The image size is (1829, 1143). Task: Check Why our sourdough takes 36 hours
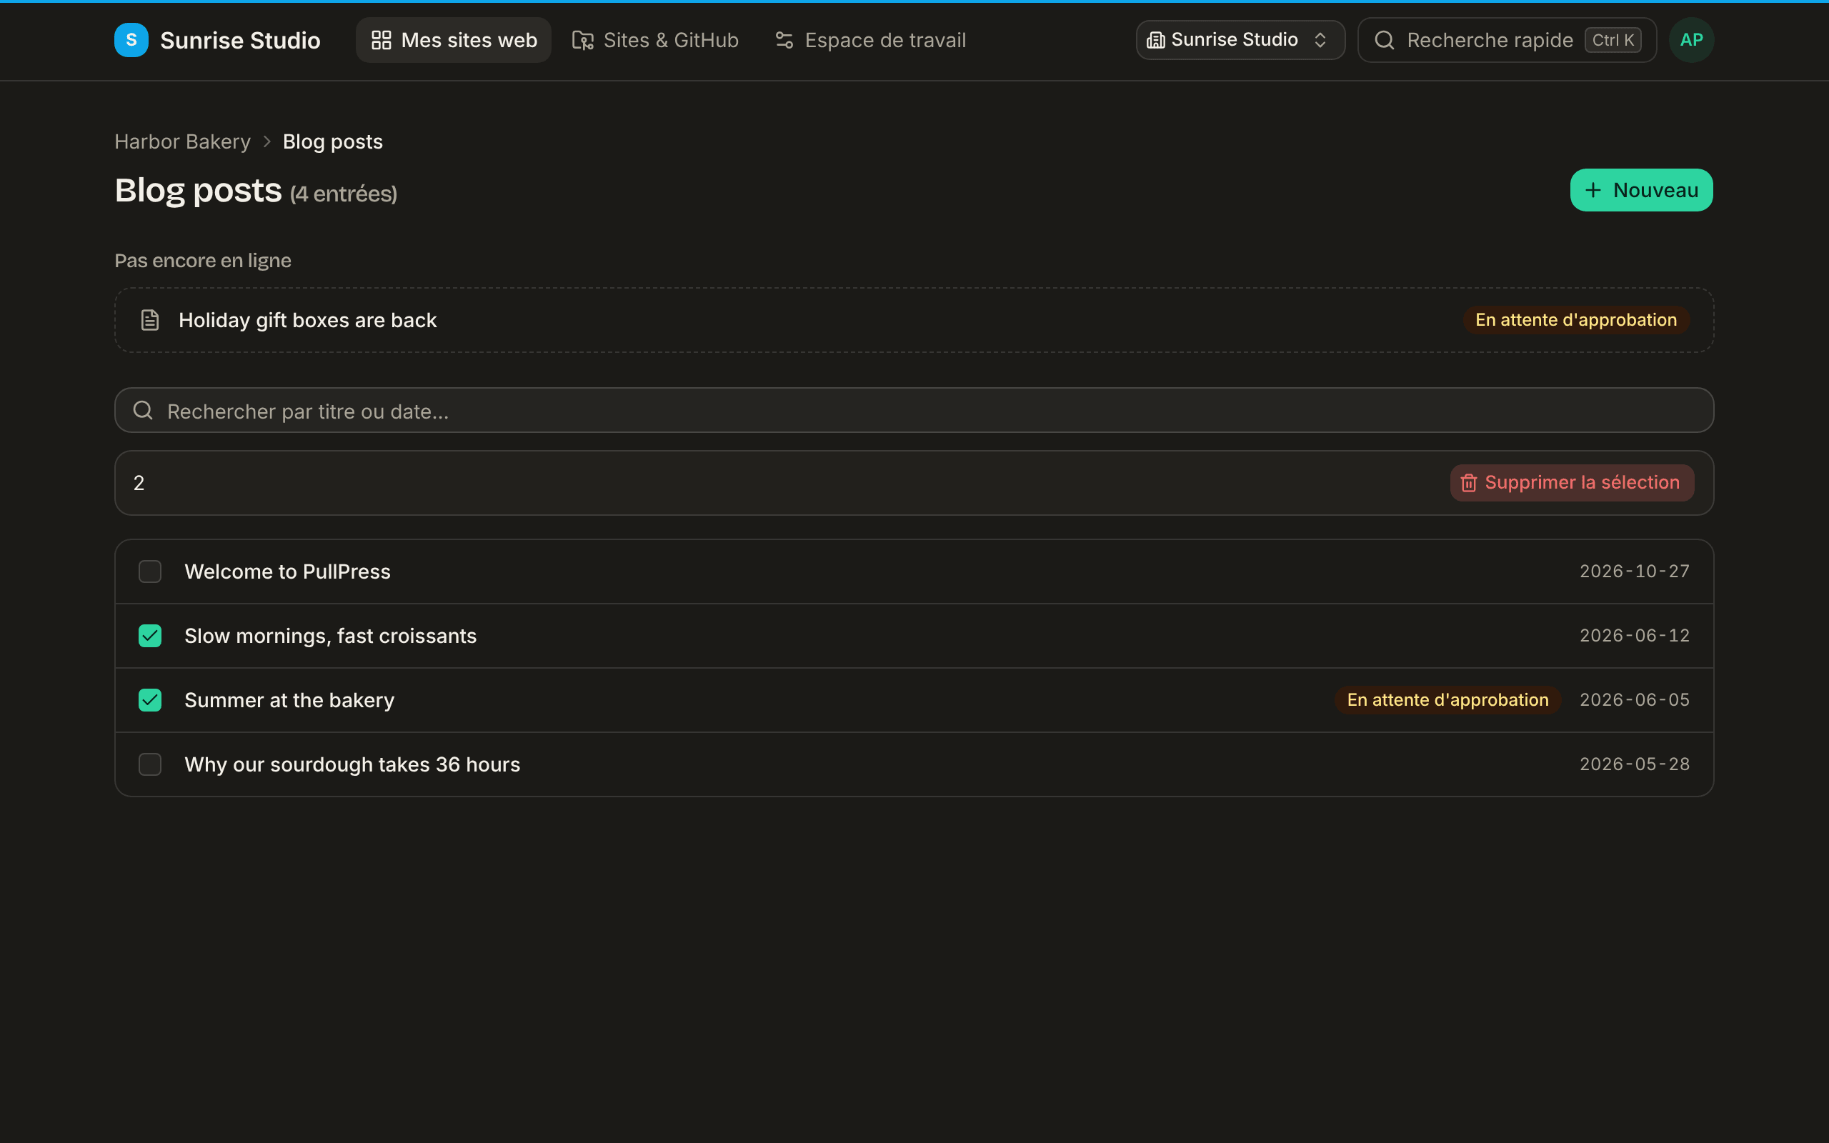click(x=149, y=764)
